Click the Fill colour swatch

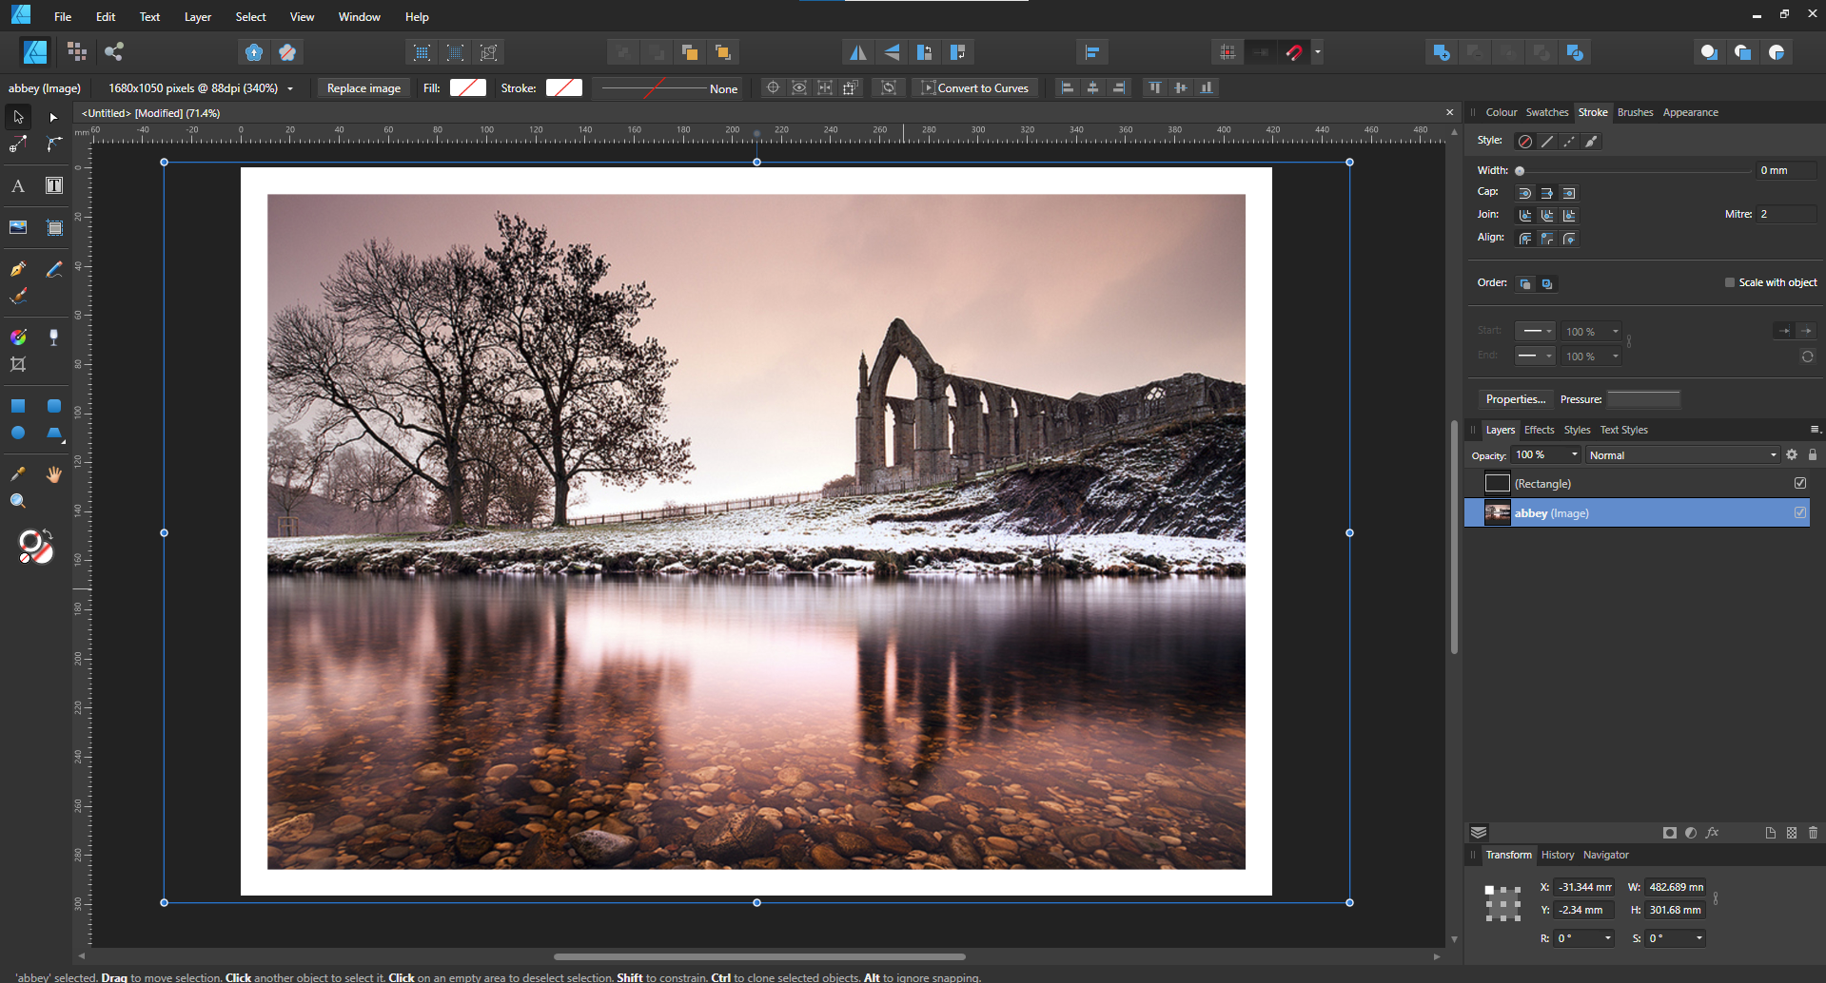click(x=467, y=88)
